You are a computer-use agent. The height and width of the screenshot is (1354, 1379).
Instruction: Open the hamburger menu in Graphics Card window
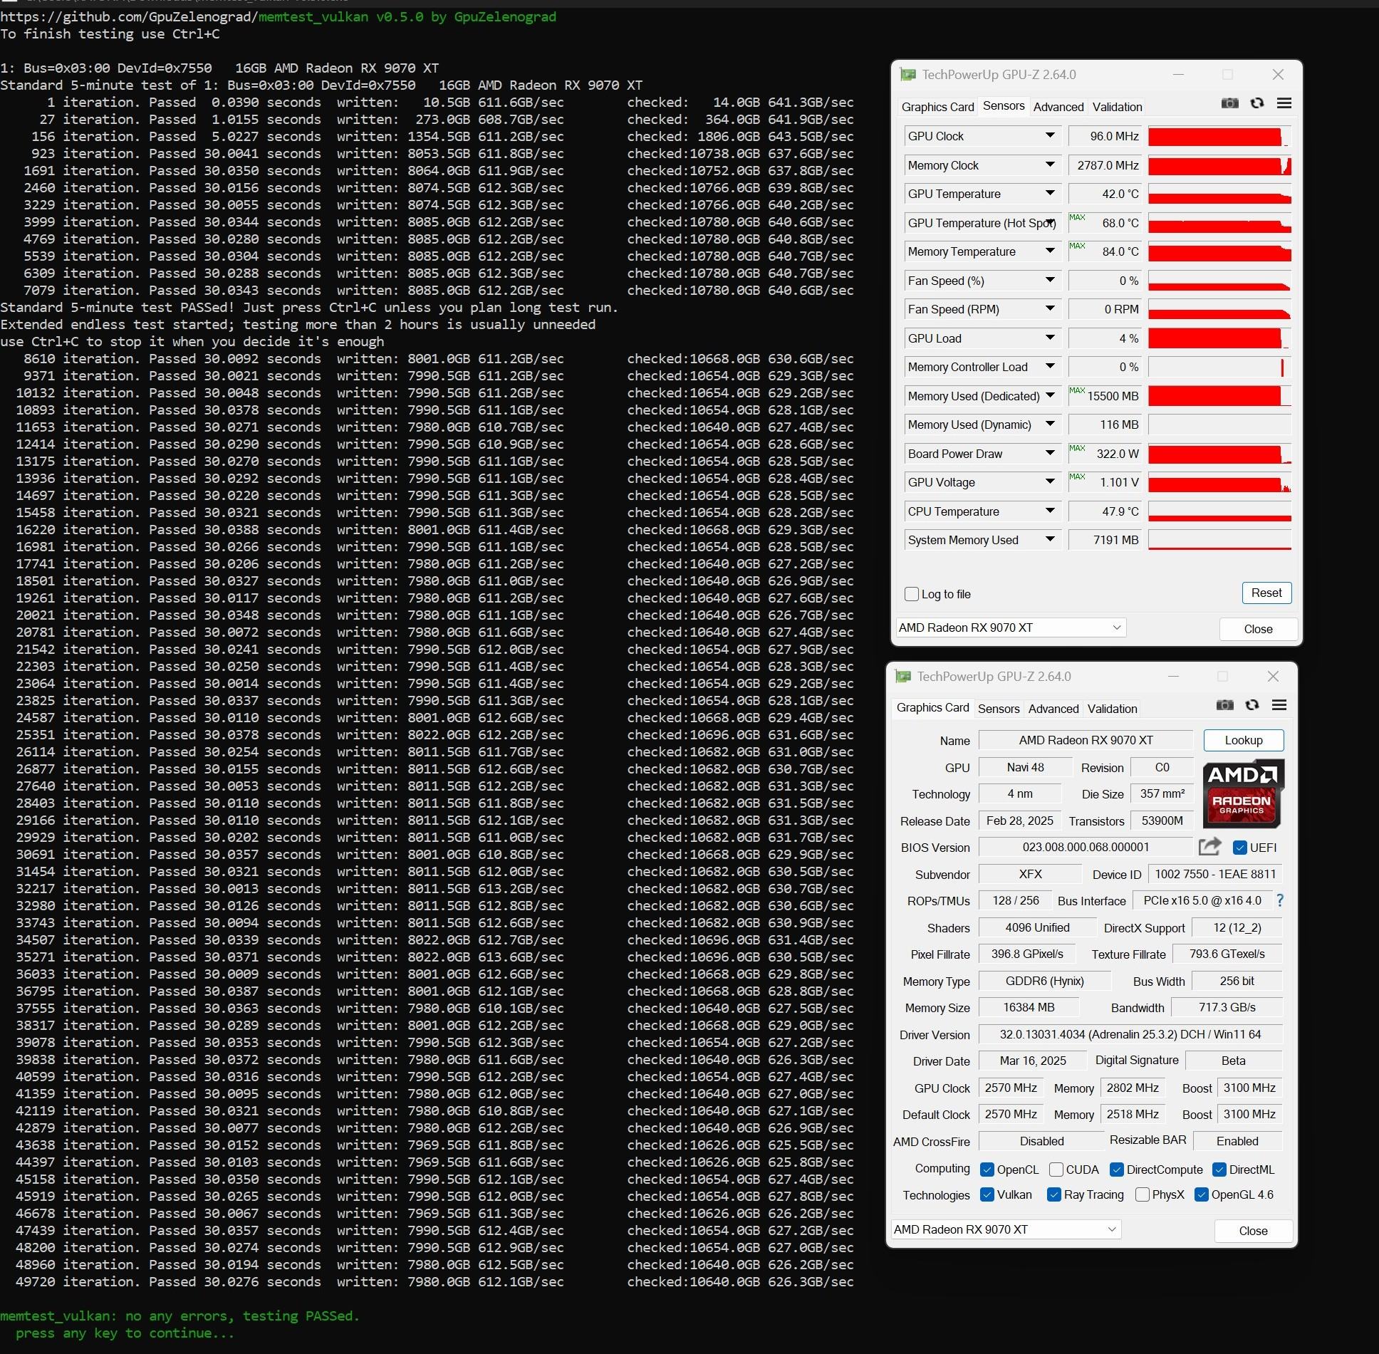click(x=1279, y=705)
